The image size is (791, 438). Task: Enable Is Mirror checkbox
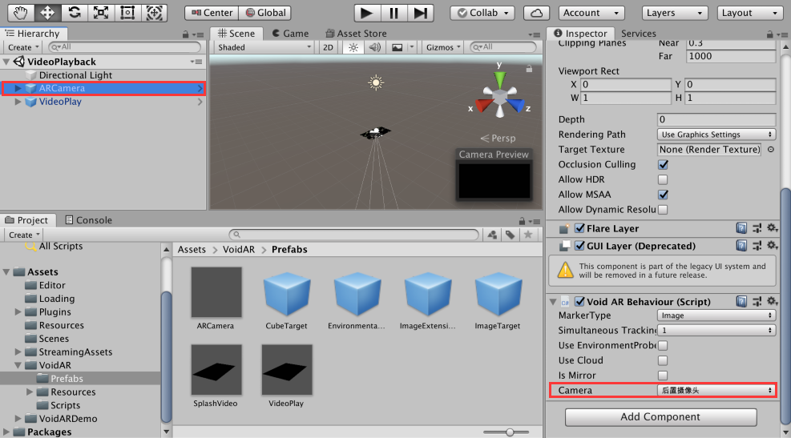[x=663, y=376]
